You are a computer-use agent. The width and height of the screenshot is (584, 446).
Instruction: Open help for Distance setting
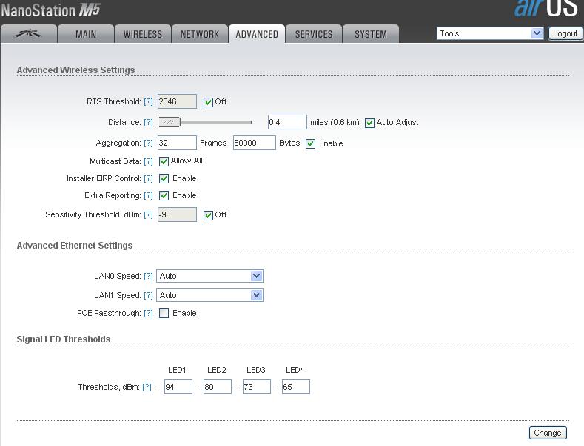point(148,123)
